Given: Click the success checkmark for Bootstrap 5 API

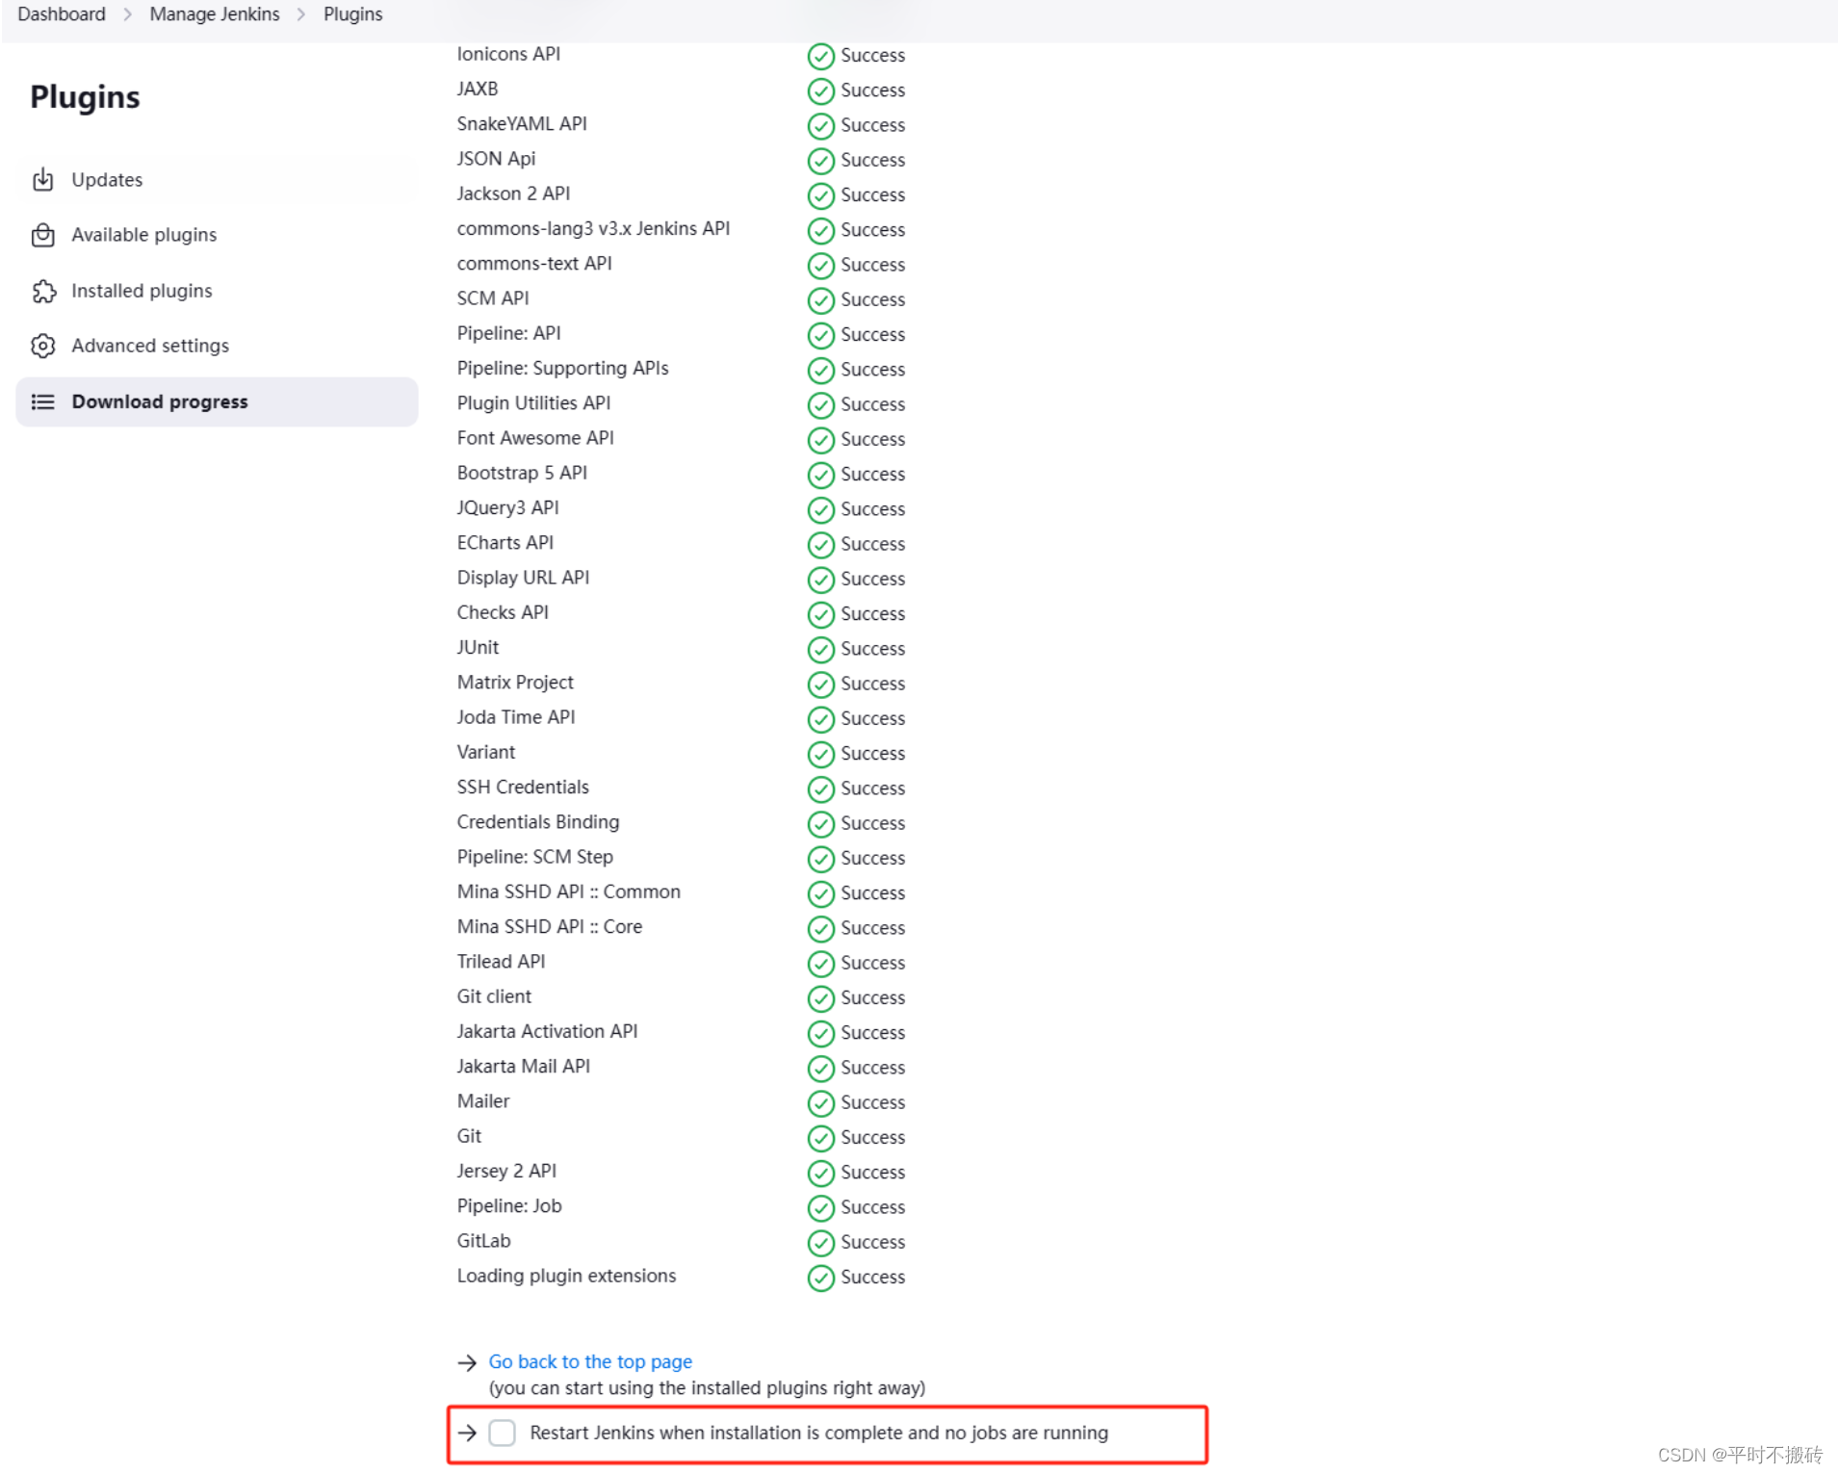Looking at the screenshot, I should (820, 475).
